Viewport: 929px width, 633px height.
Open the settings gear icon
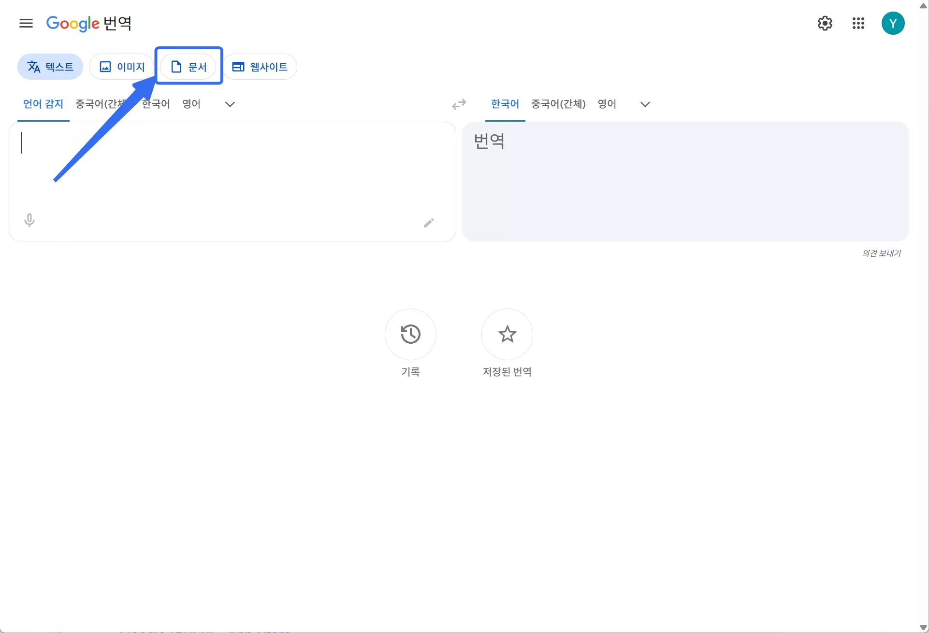click(825, 23)
